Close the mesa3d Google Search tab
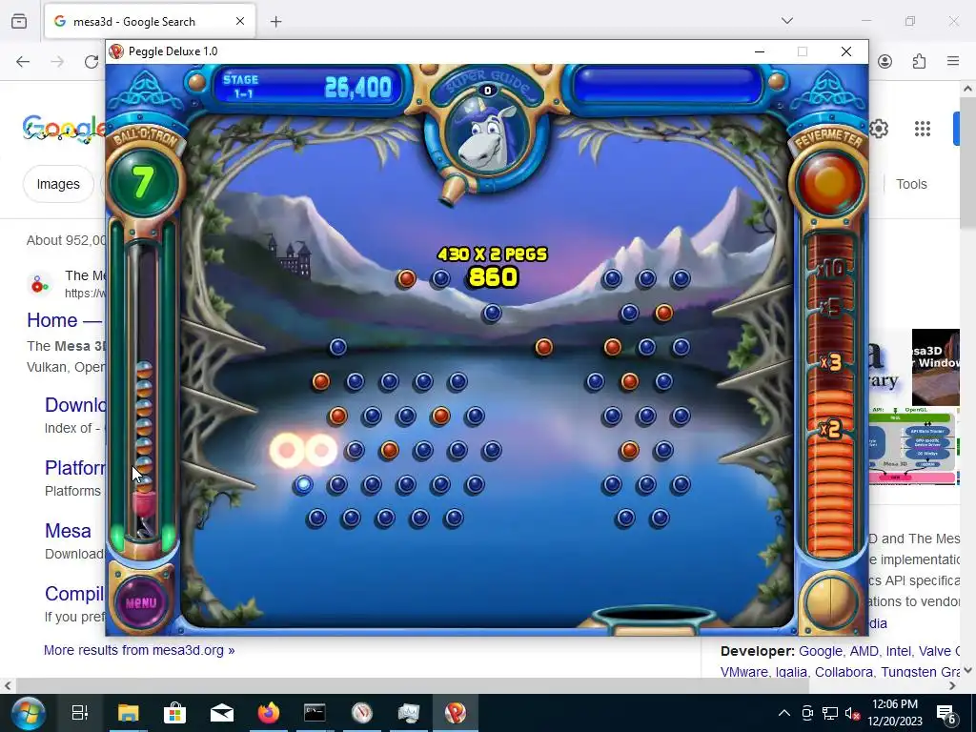The width and height of the screenshot is (976, 732). [240, 21]
